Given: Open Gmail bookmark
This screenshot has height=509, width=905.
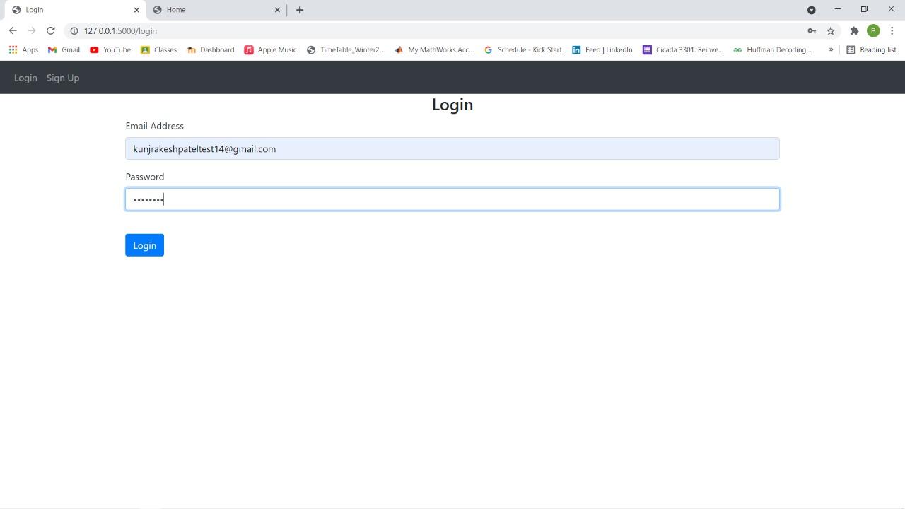Looking at the screenshot, I should (x=64, y=49).
